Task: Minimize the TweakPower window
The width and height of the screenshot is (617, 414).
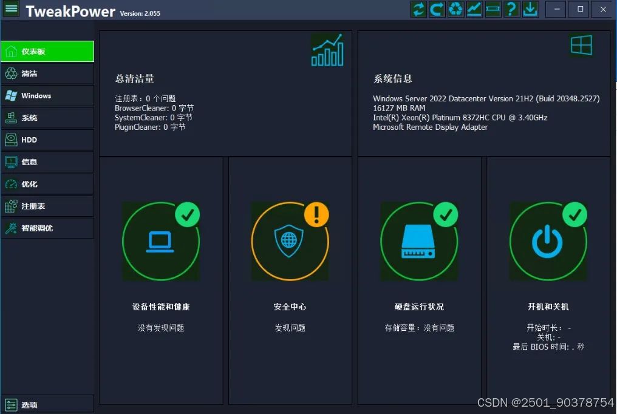Action: coord(557,9)
